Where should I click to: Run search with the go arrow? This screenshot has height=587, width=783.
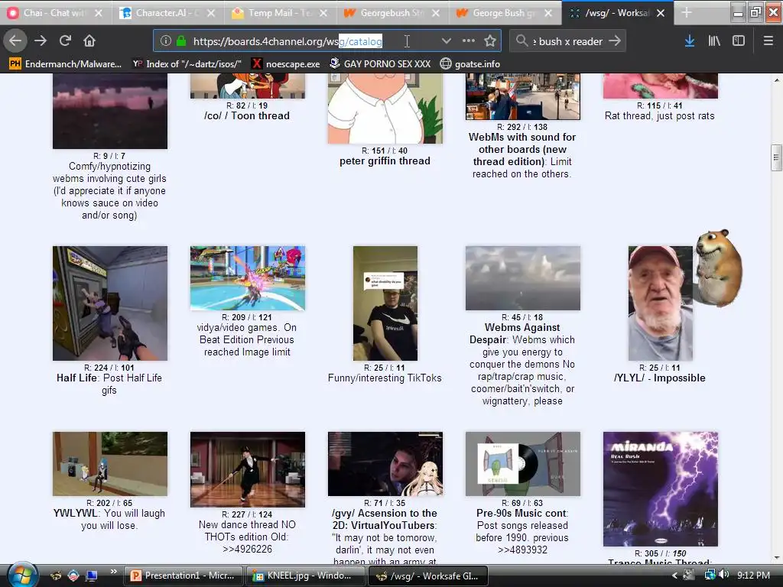pyautogui.click(x=615, y=41)
